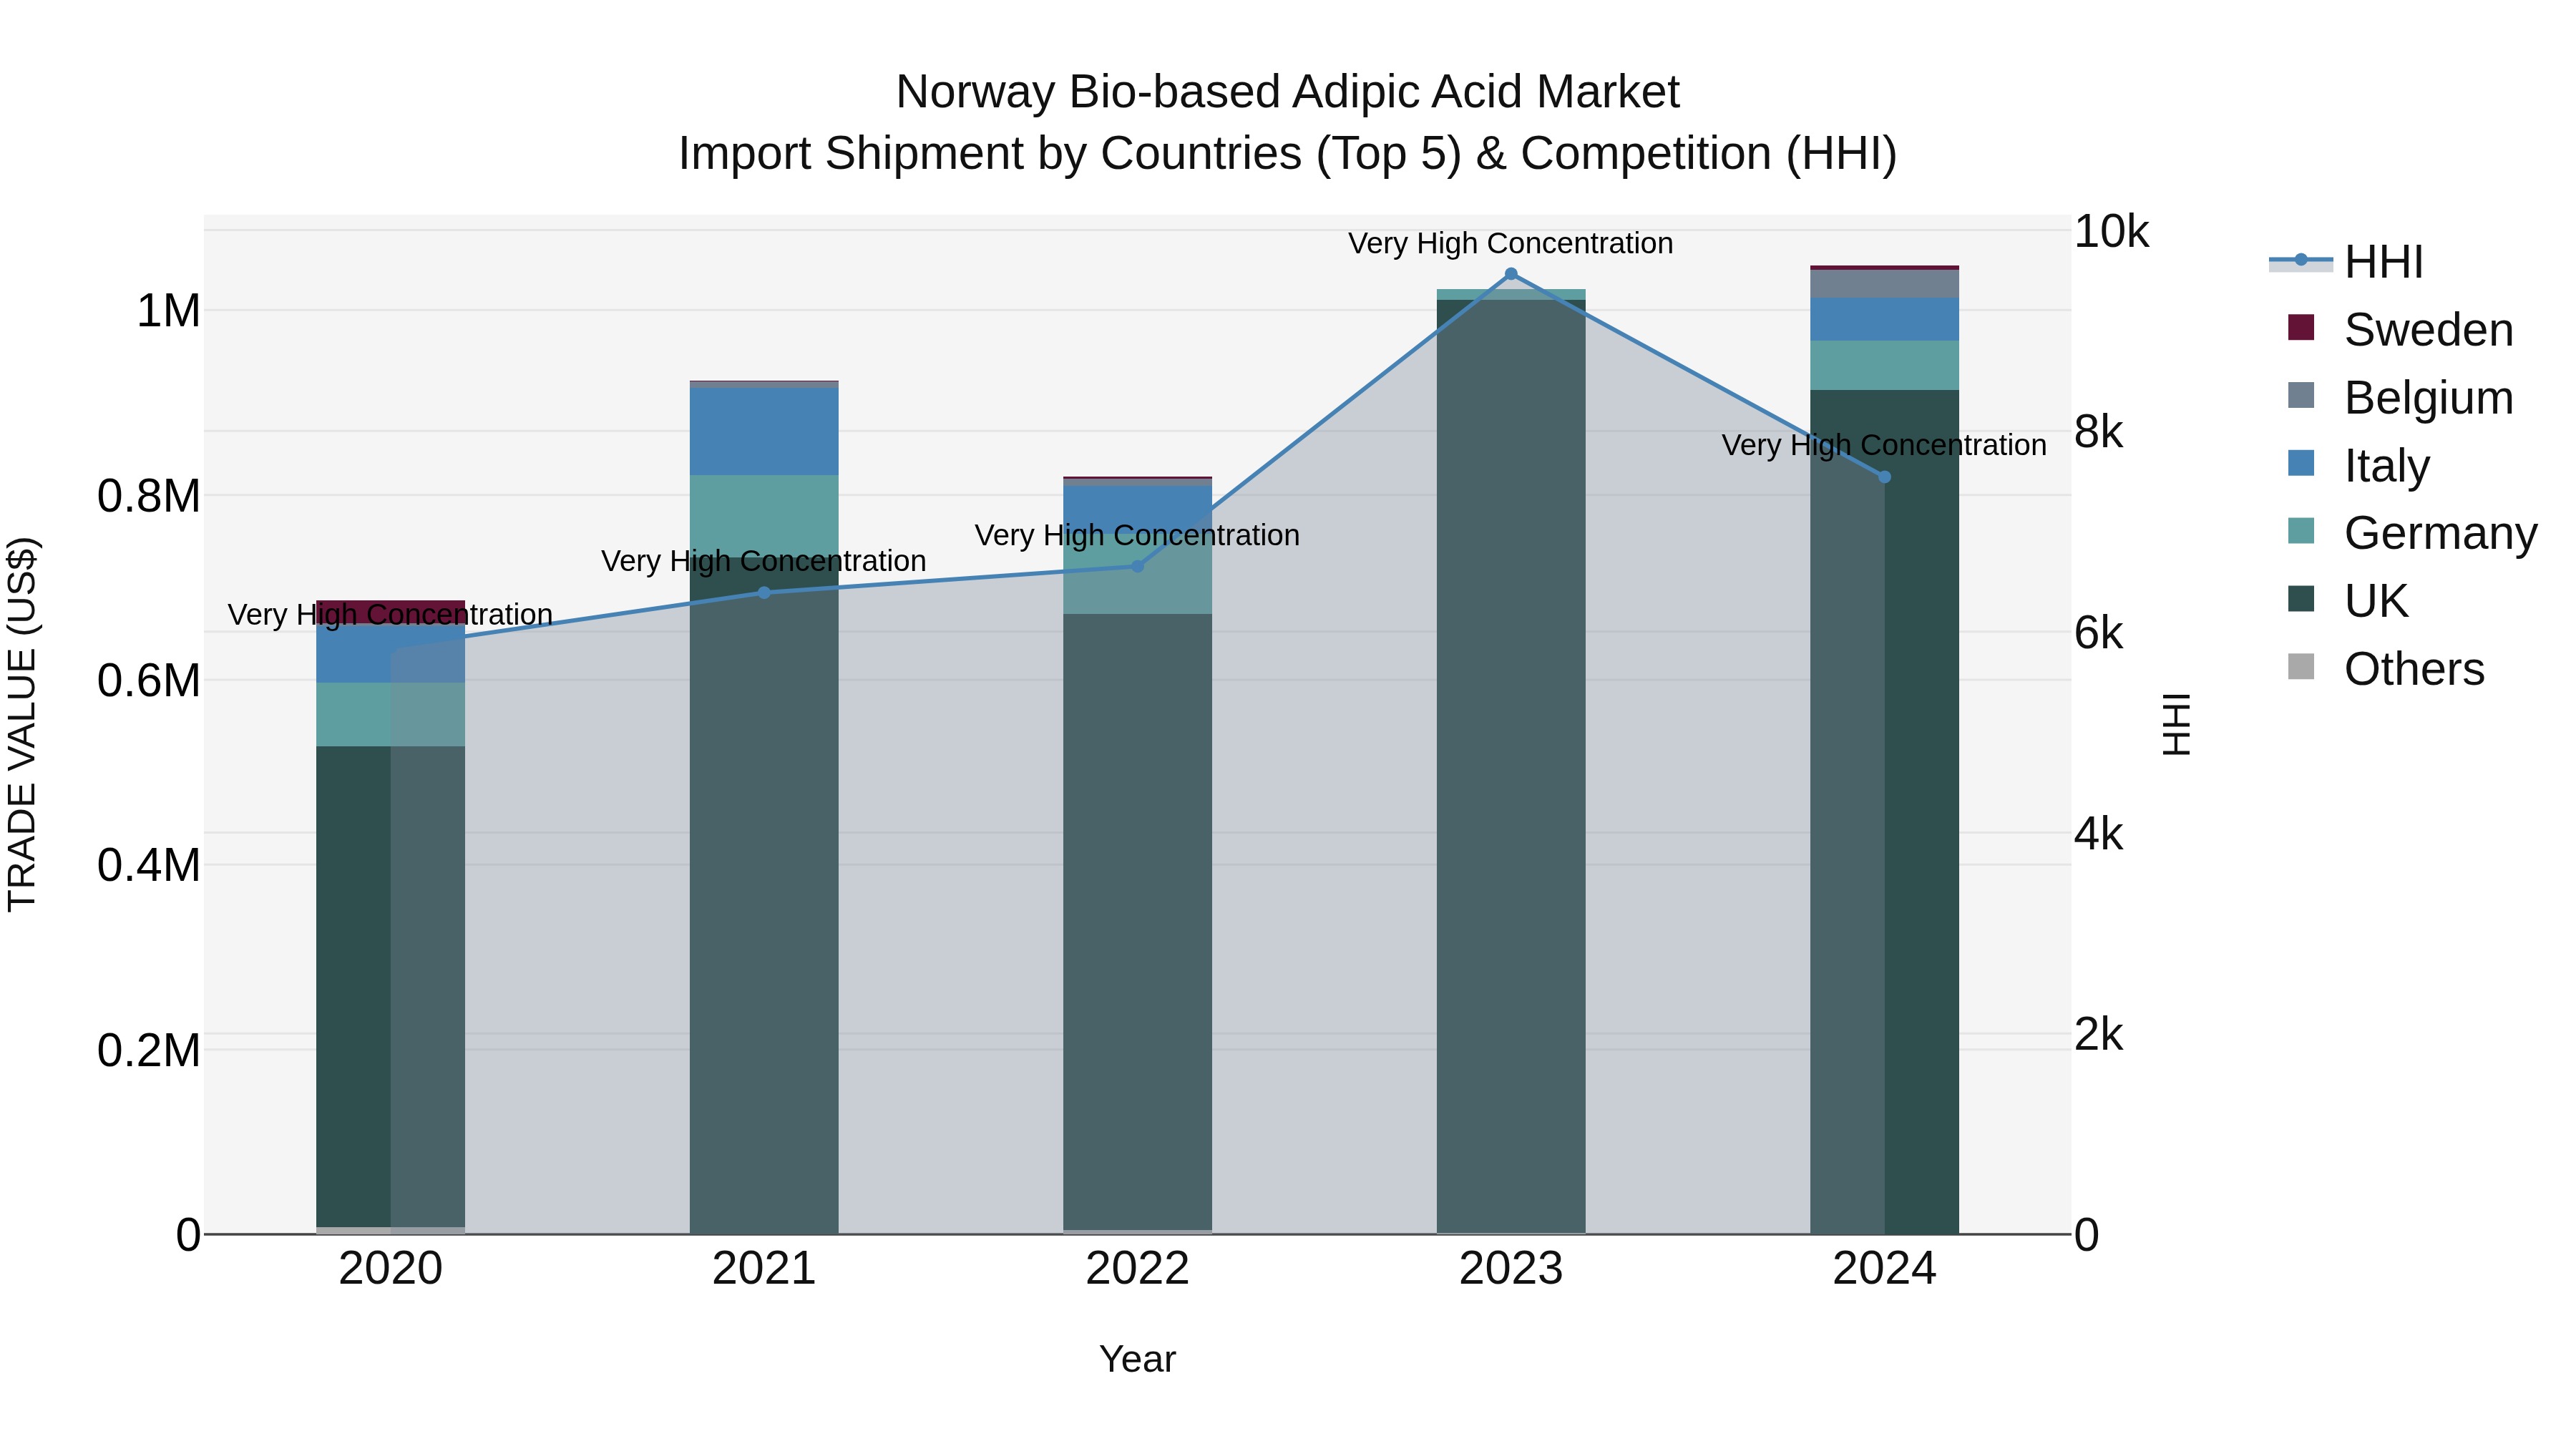Click the TRADE VALUE (US$) axis title
2576x1449 pixels.
click(22, 724)
